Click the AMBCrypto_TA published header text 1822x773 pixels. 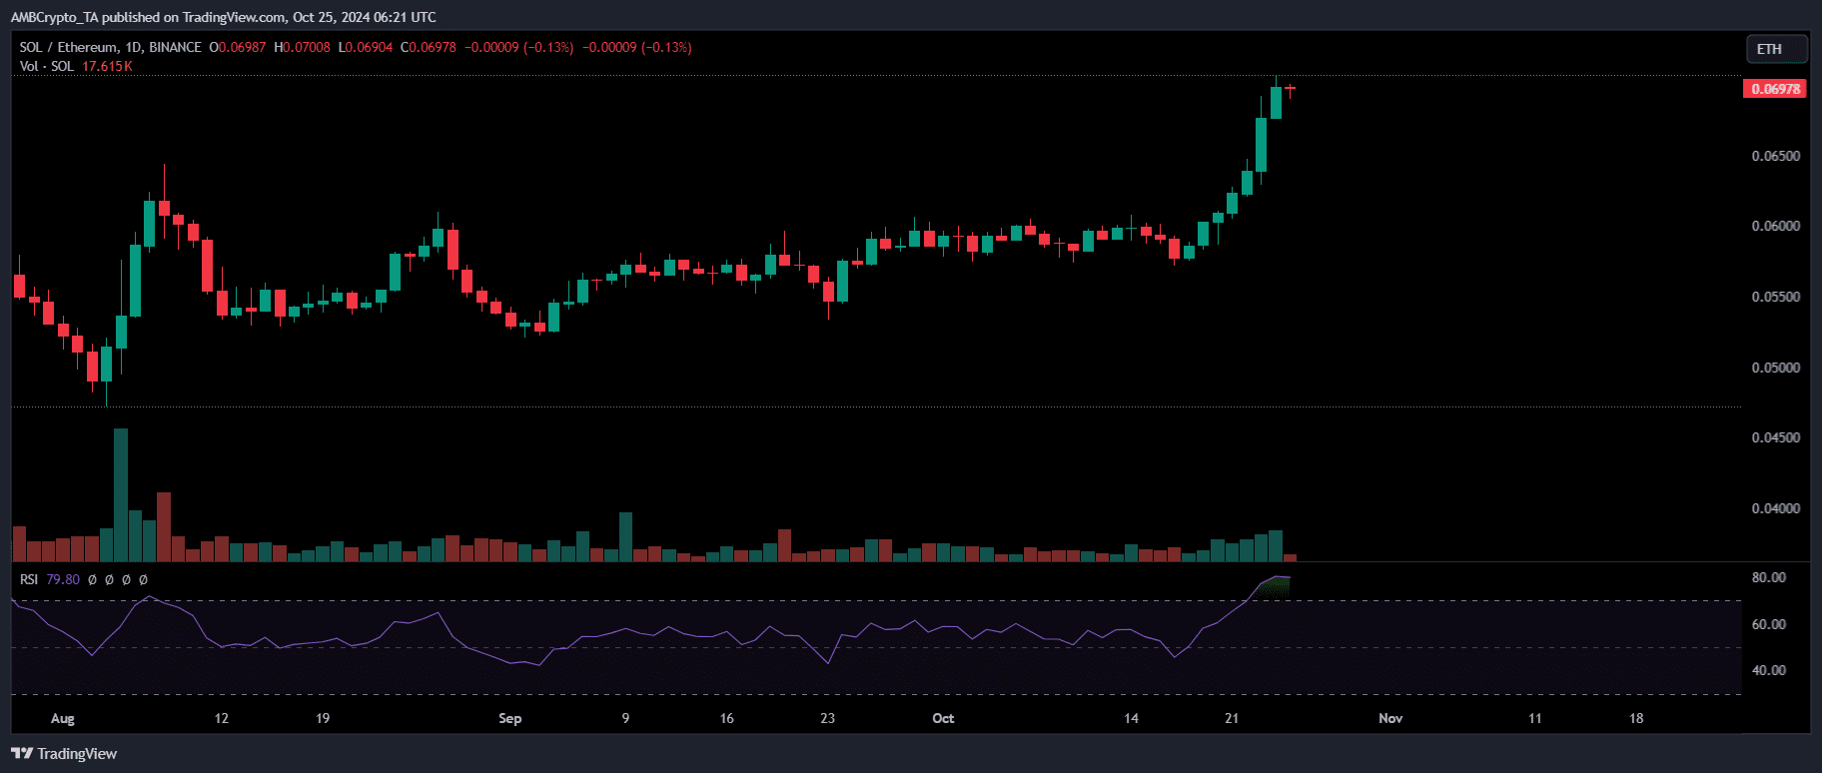224,17
